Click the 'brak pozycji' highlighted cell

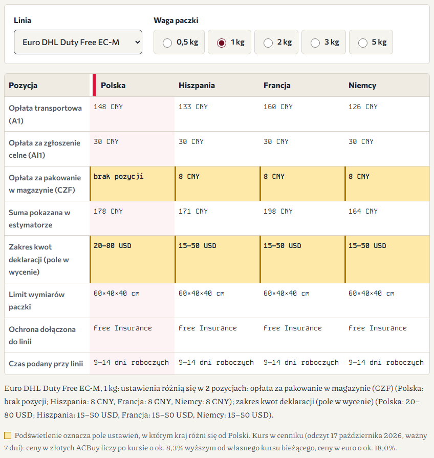(132, 183)
